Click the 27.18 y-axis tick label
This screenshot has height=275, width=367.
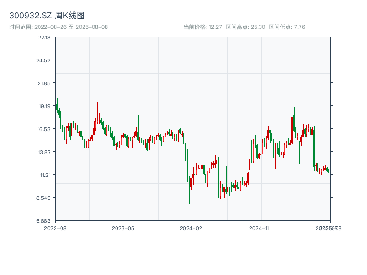[x=44, y=38]
